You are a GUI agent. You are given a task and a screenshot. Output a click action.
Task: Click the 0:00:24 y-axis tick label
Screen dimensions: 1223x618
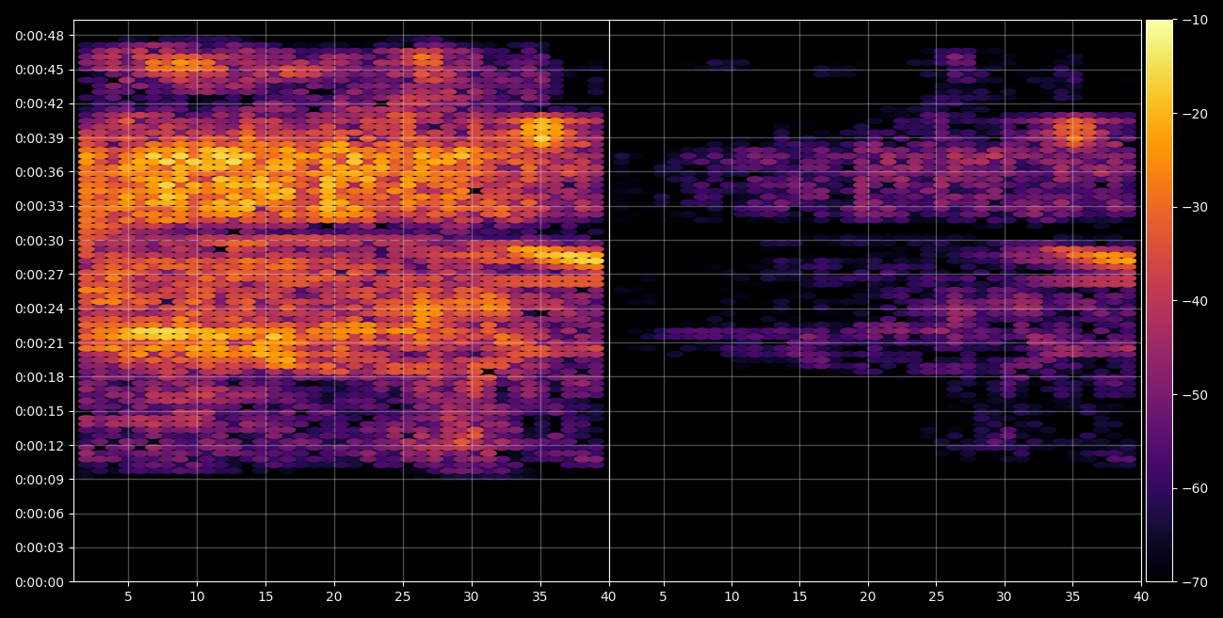40,309
